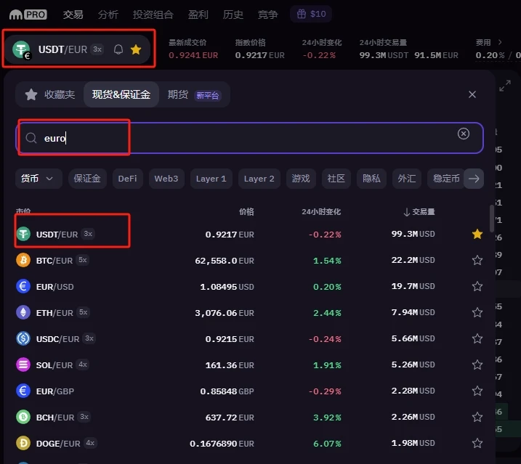521x464 pixels.
Task: Favorite the EUR/GBP row star
Action: [477, 391]
